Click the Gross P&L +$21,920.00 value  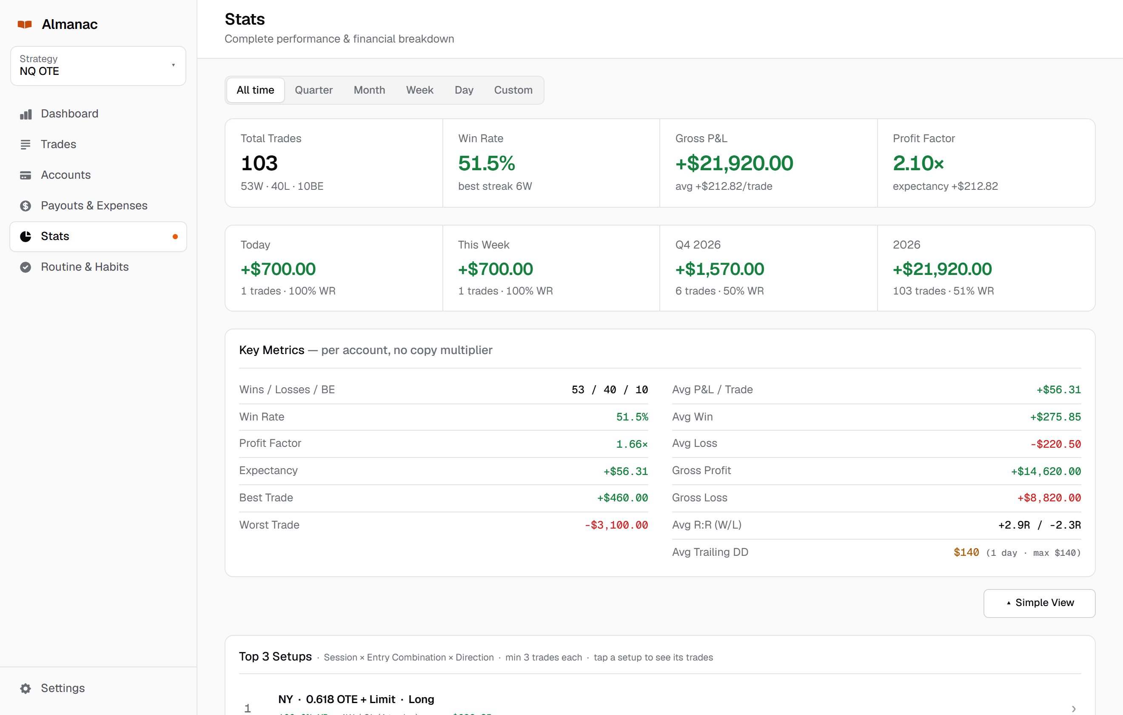734,163
